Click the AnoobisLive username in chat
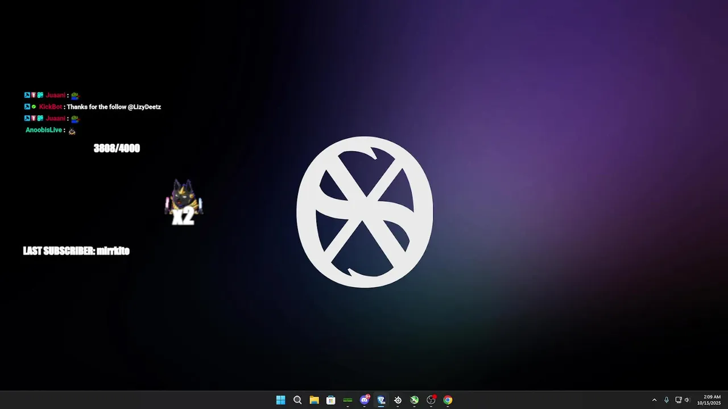Image resolution: width=728 pixels, height=409 pixels. (x=44, y=130)
